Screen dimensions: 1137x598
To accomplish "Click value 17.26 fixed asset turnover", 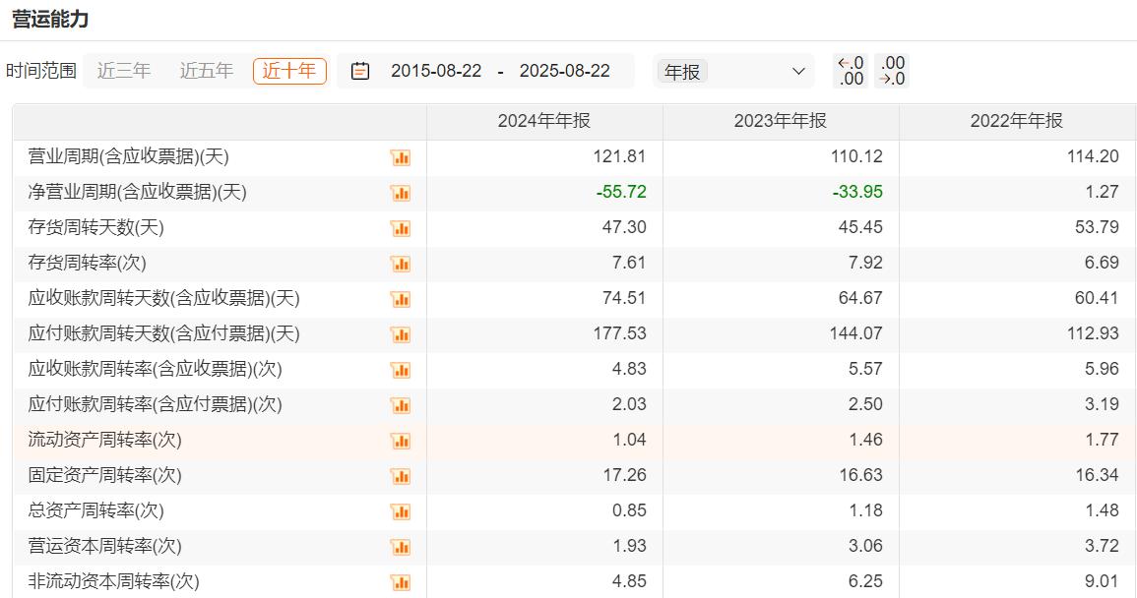I will (623, 475).
